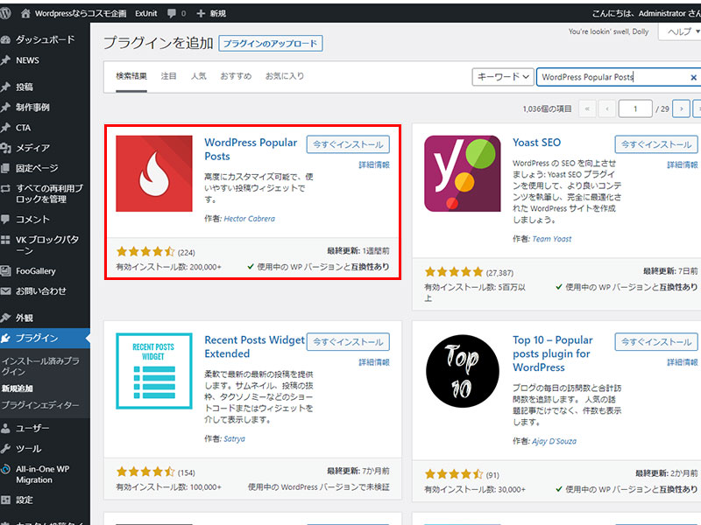Click the plus icon for 新規
The image size is (701, 525).
tap(201, 13)
